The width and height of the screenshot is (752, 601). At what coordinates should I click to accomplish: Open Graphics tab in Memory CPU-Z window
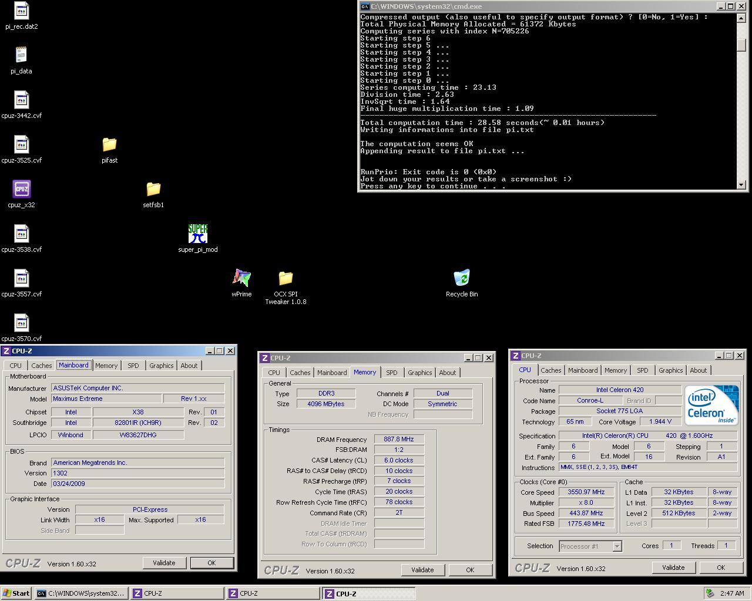[420, 373]
